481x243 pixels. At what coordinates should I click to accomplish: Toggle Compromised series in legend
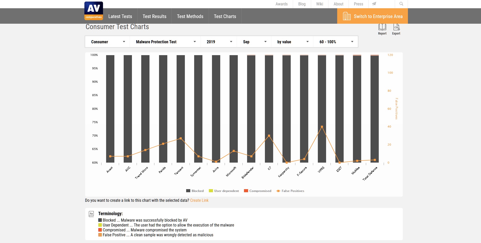coord(257,191)
